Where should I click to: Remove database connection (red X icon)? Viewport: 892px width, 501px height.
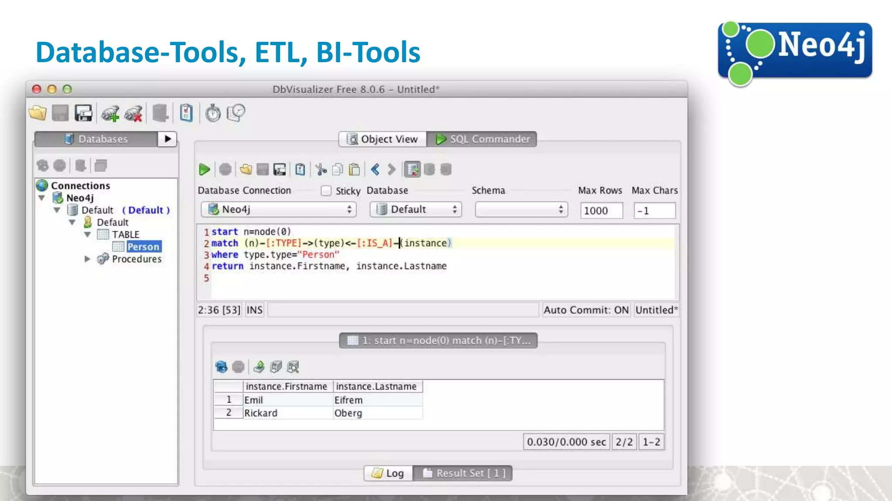click(134, 114)
